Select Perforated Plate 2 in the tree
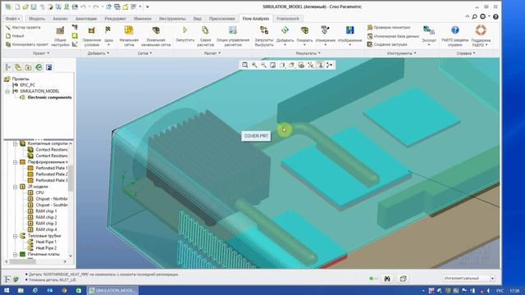The image size is (525, 295). click(51, 175)
